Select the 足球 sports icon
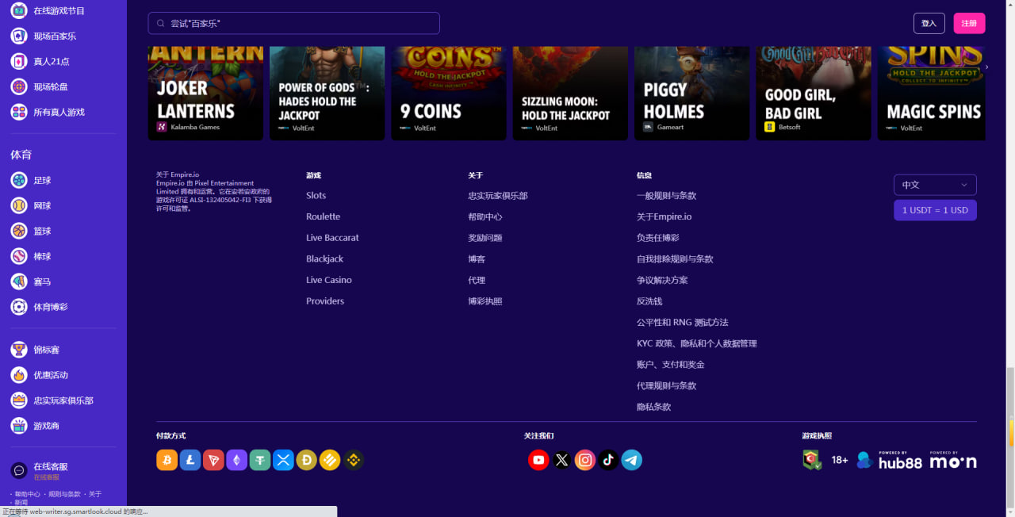This screenshot has height=517, width=1015. tap(19, 181)
